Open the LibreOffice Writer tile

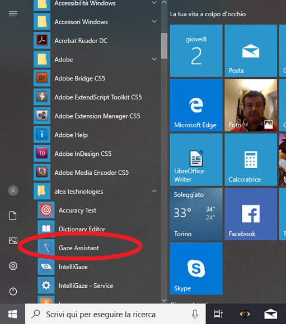[196, 160]
